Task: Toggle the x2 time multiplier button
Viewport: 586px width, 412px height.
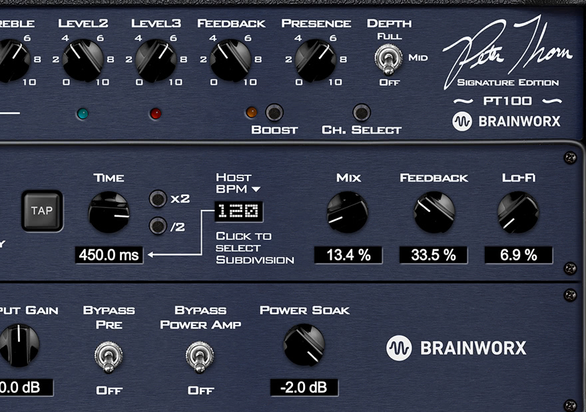Action: 158,199
